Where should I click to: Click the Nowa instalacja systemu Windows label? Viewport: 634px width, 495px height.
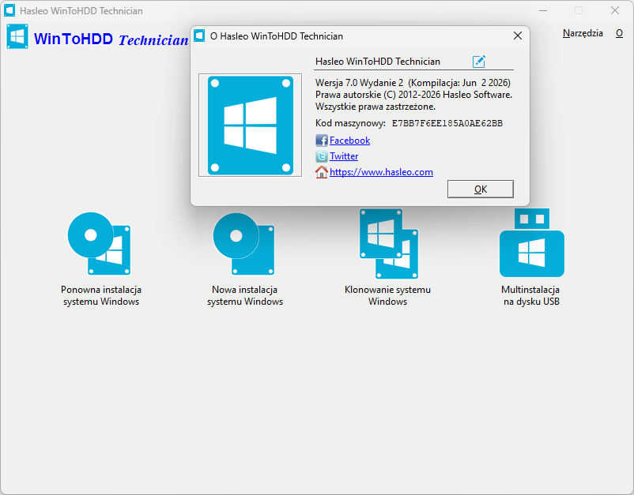pos(244,295)
